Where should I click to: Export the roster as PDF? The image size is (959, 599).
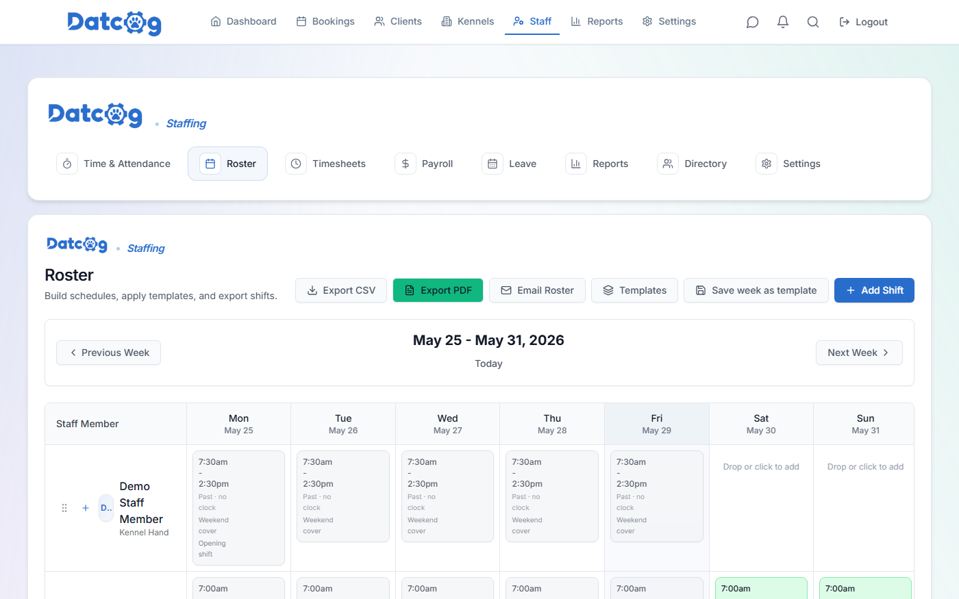pos(438,290)
